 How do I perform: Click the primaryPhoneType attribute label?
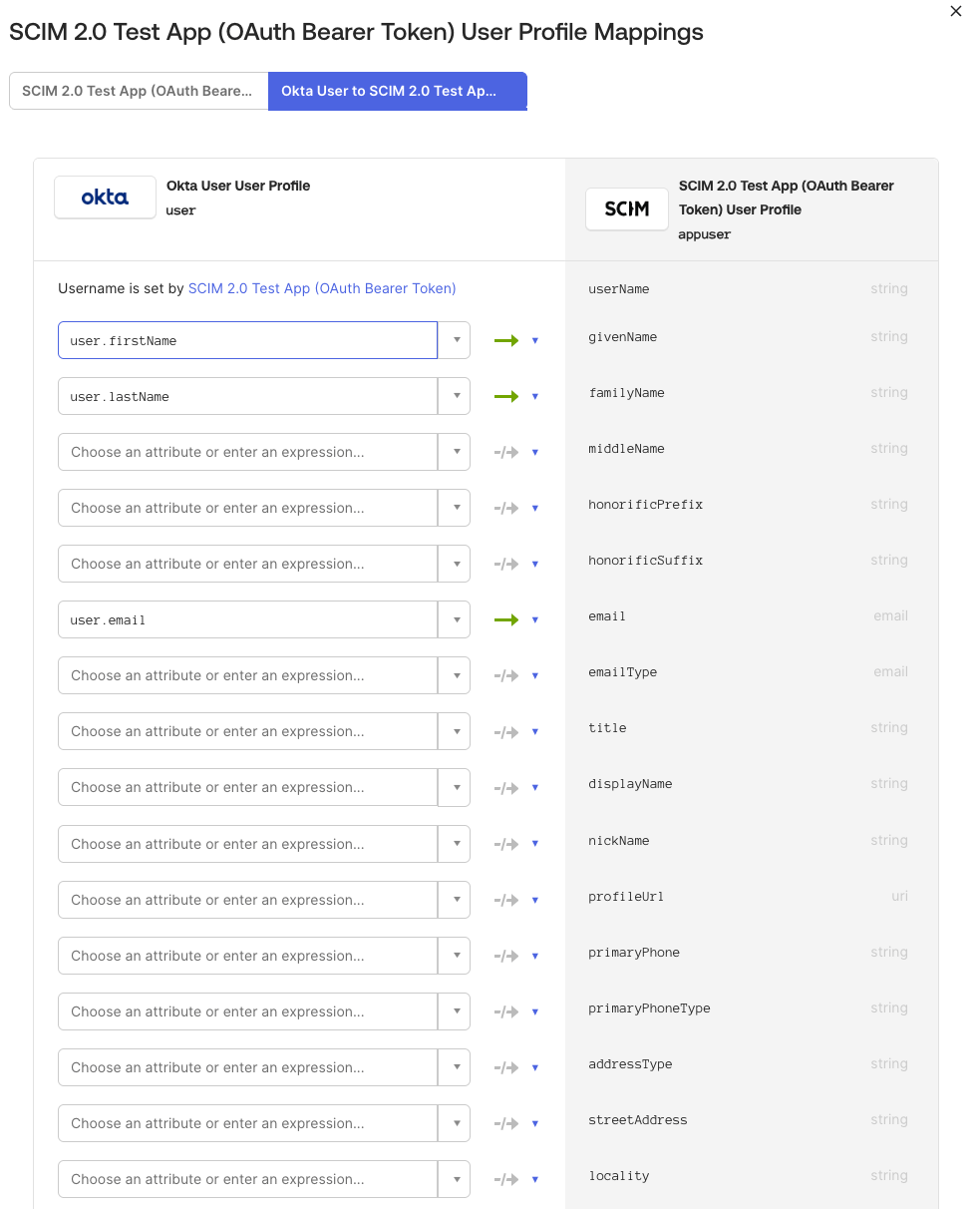coord(650,1008)
